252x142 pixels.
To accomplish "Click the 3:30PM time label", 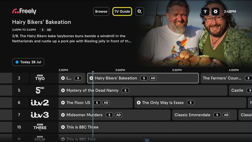I will 177,70.
